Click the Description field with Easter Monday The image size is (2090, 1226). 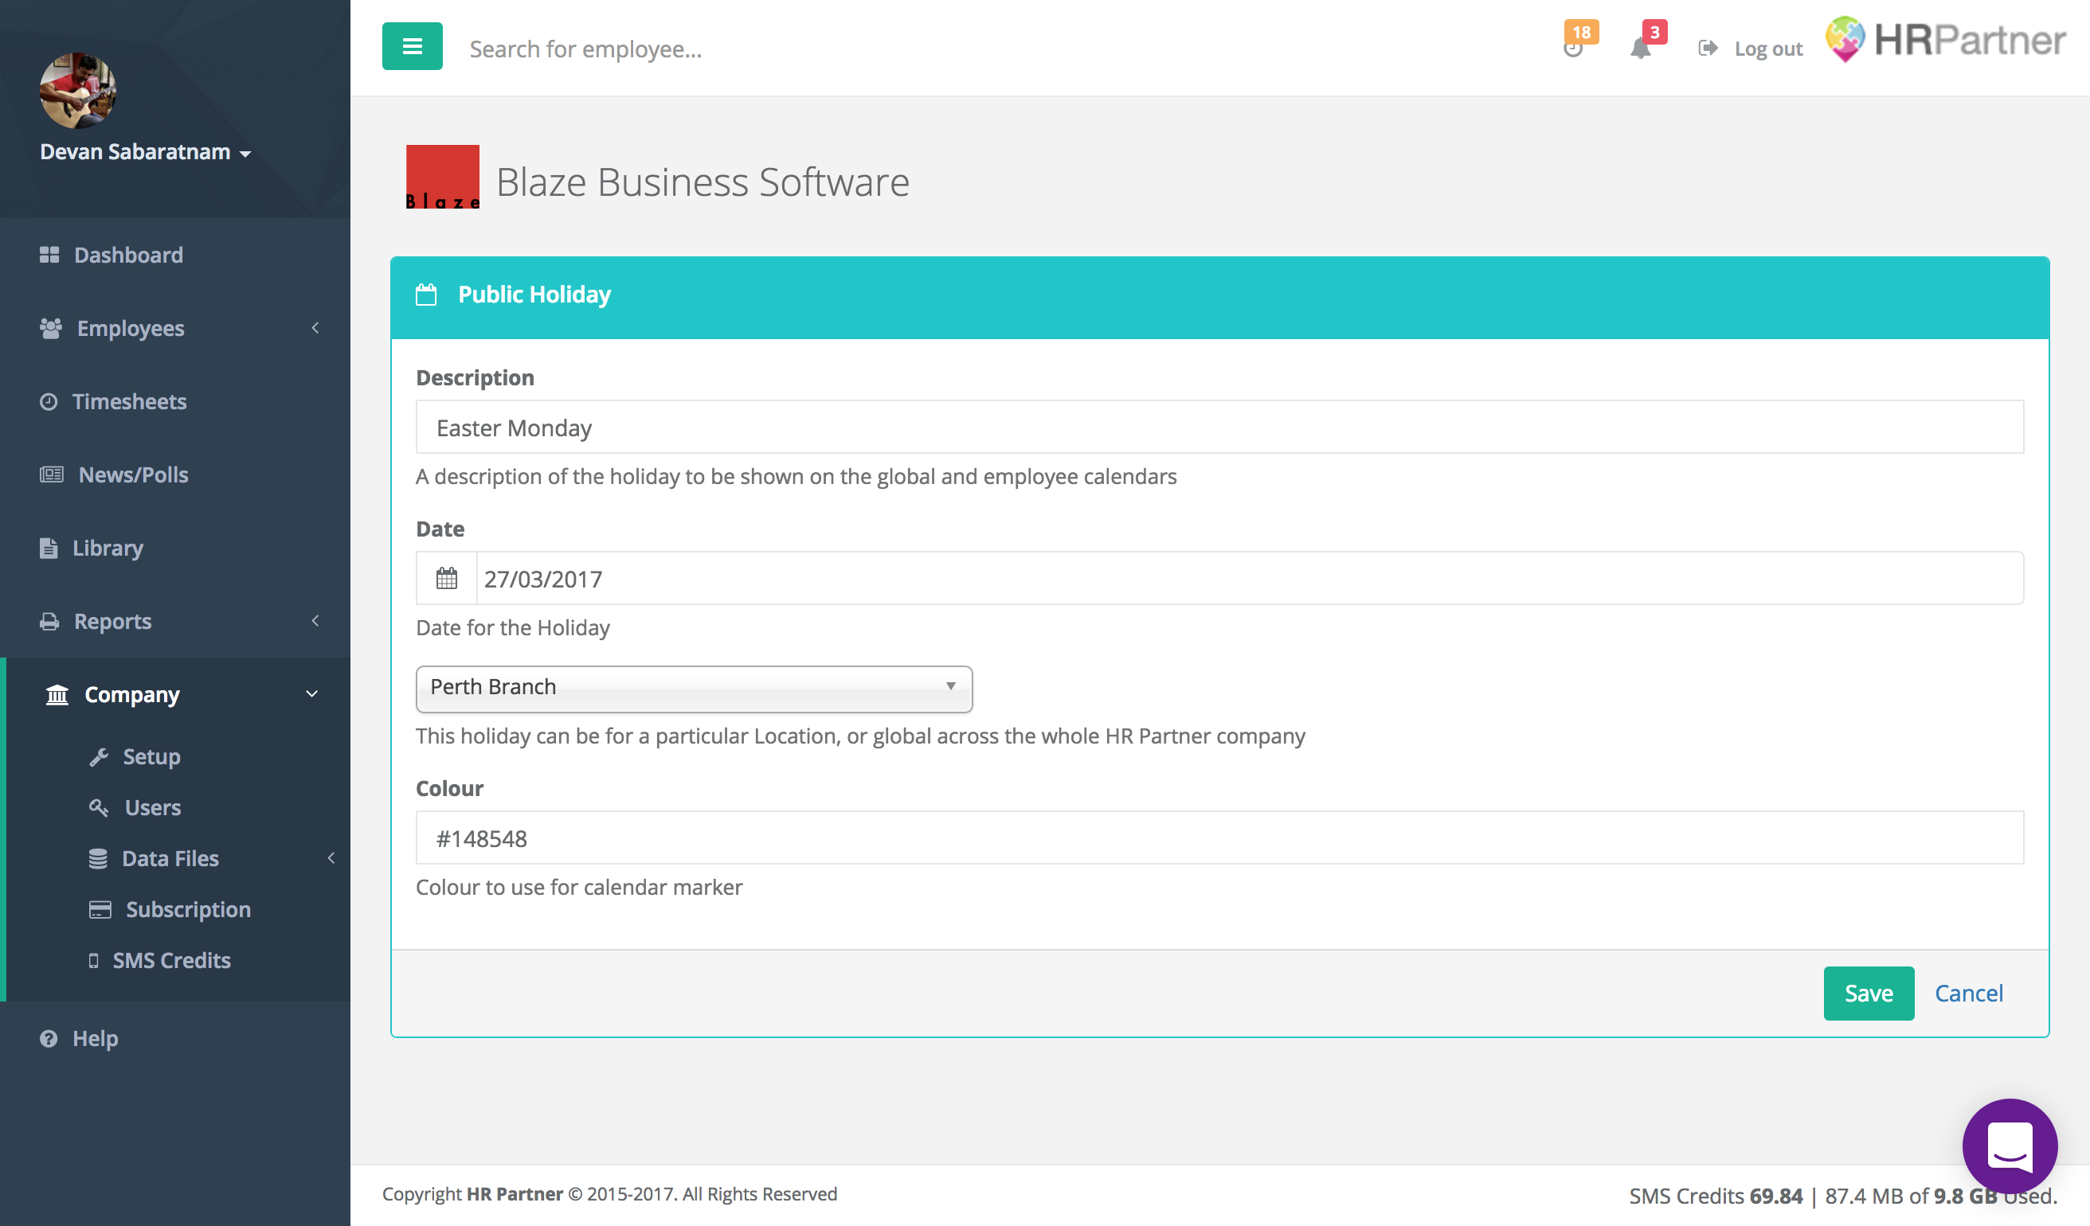coord(1219,427)
